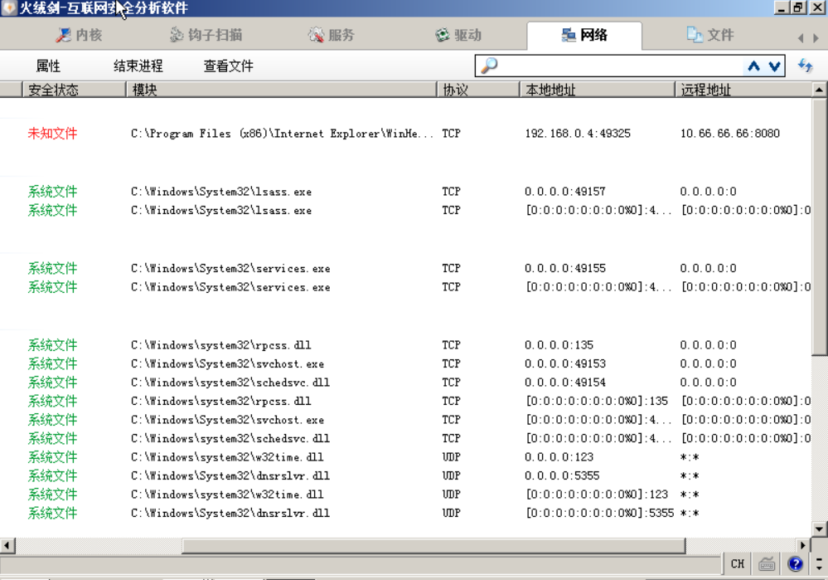Select w32time.dll row at 0.0.0.0:123
This screenshot has width=828, height=580.
pos(405,457)
